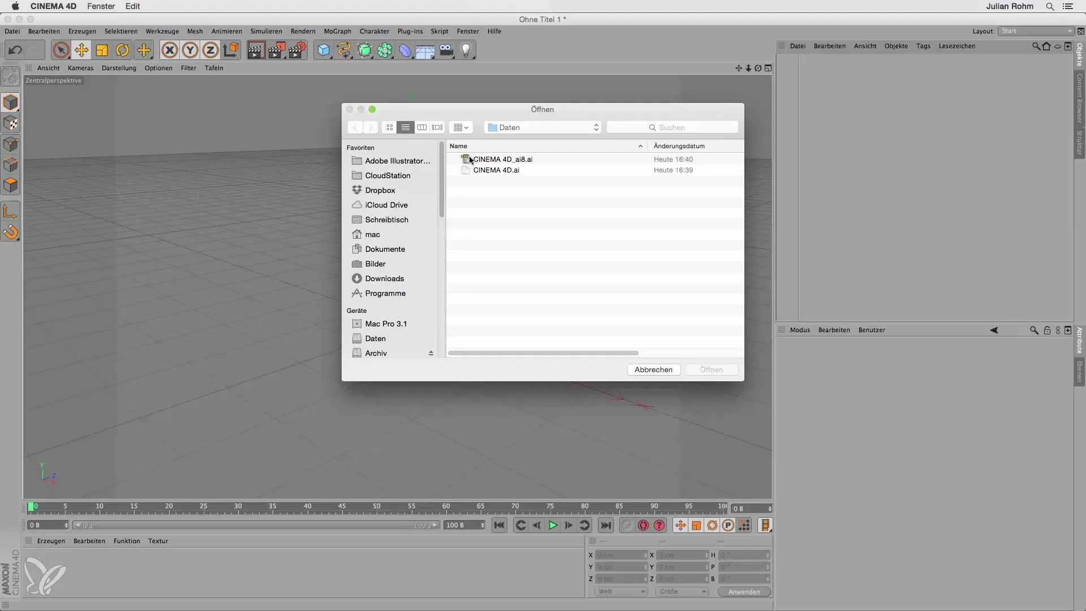This screenshot has width=1086, height=611.
Task: Activate the Rotate tool
Action: 122,50
